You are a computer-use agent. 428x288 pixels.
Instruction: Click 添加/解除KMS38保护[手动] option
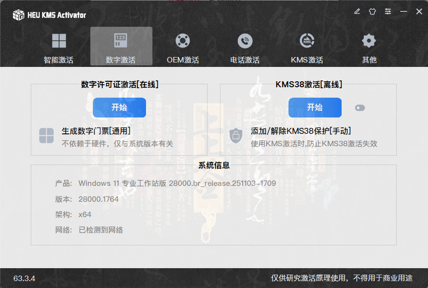[301, 131]
